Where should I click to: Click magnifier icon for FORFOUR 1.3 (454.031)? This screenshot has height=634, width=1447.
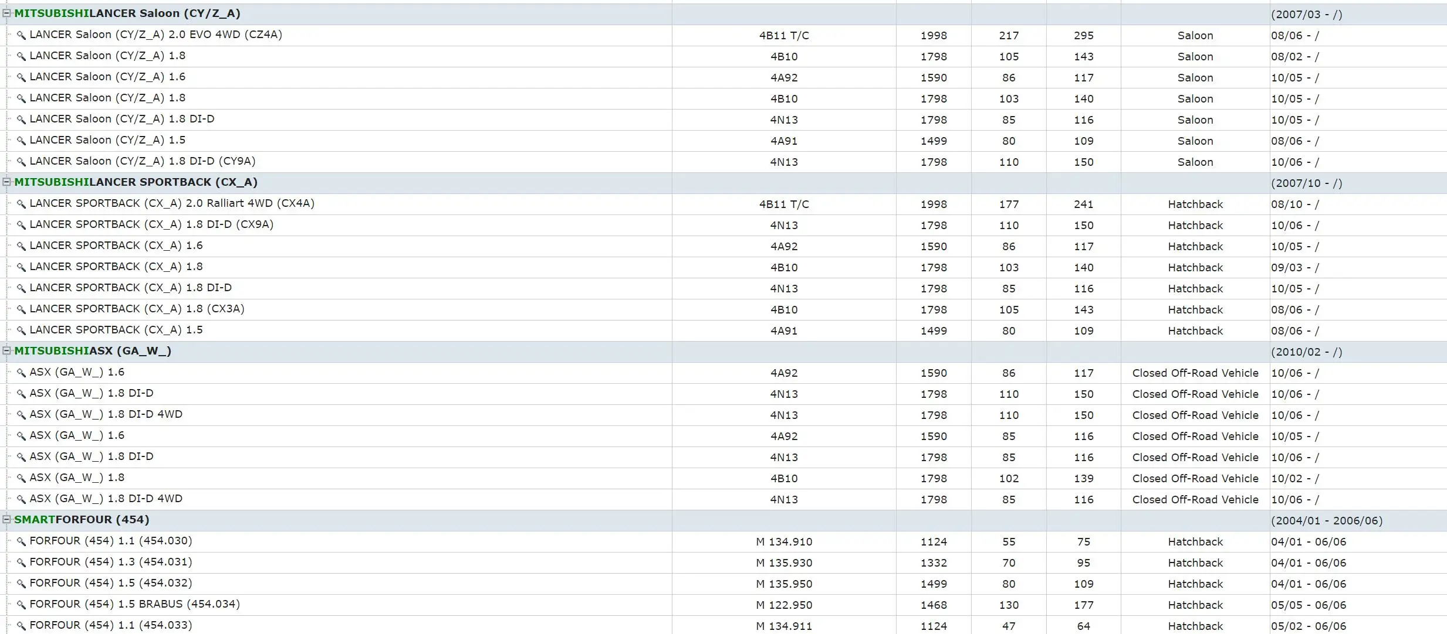coord(21,563)
